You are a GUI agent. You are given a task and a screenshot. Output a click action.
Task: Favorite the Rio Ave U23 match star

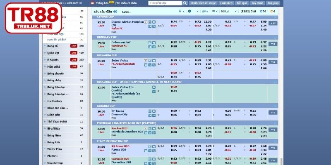[154, 128]
